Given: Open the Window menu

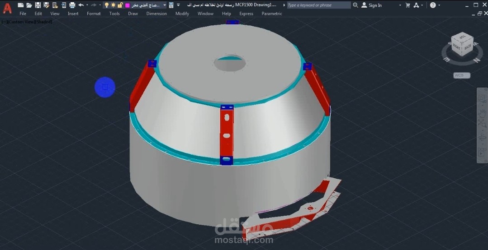Looking at the screenshot, I should (205, 14).
